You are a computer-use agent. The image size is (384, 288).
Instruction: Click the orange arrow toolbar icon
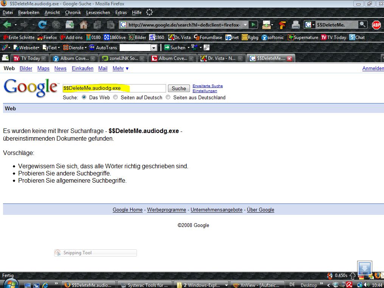(282, 25)
